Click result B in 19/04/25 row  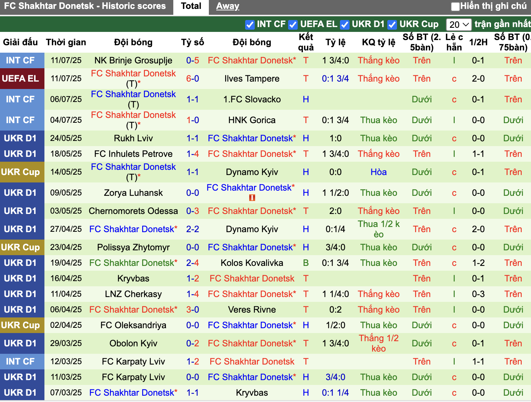pyautogui.click(x=306, y=263)
